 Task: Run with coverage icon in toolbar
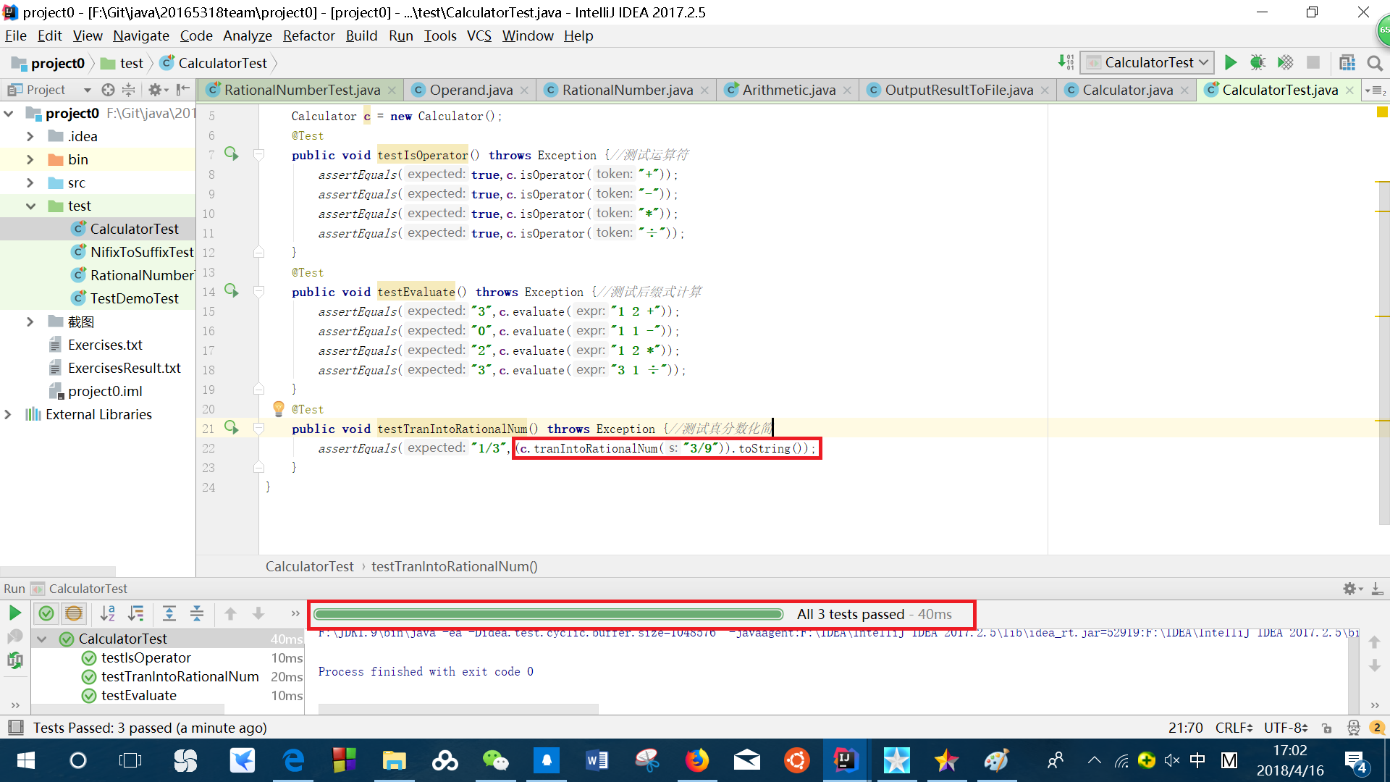point(1285,63)
